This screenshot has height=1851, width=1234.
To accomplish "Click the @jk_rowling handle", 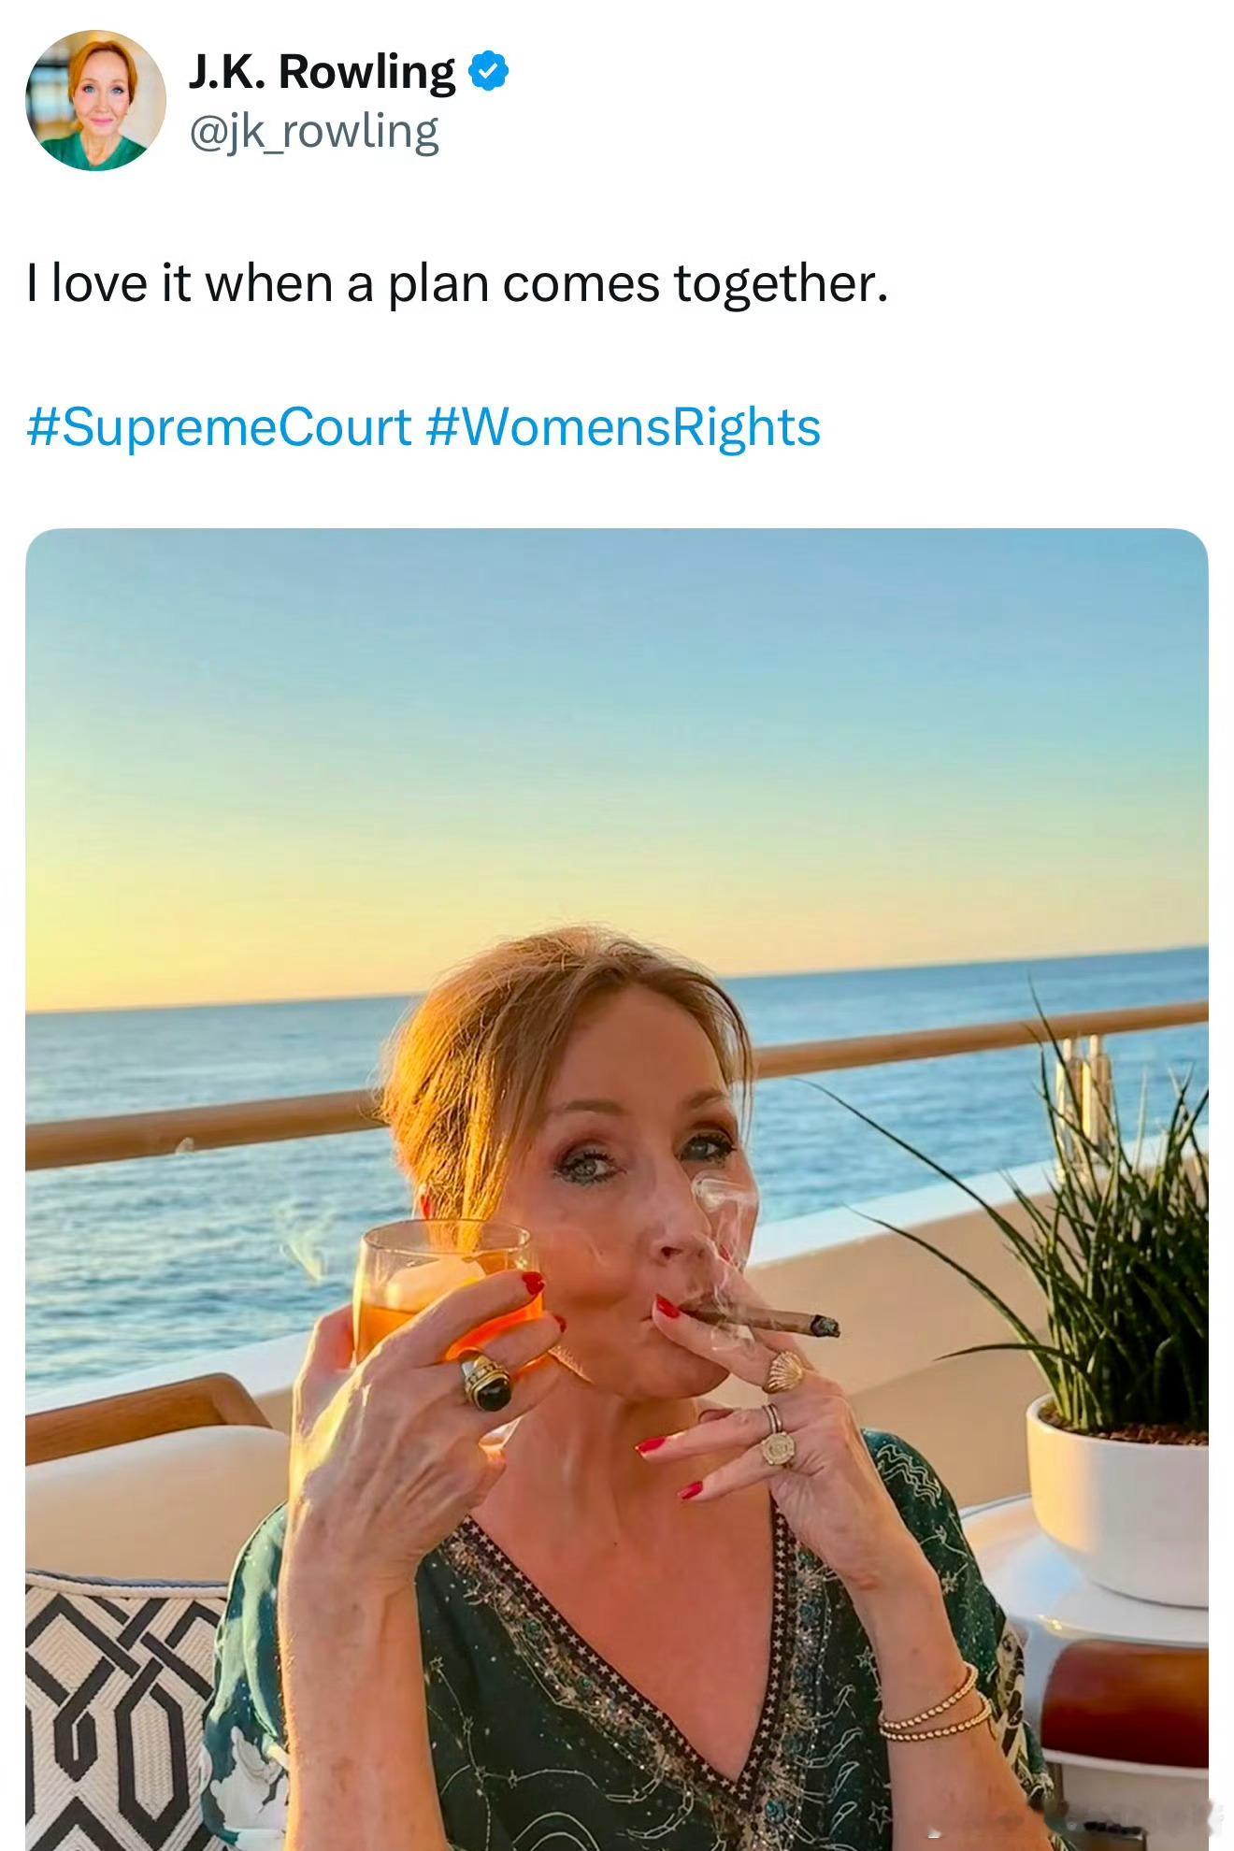I will tap(314, 132).
